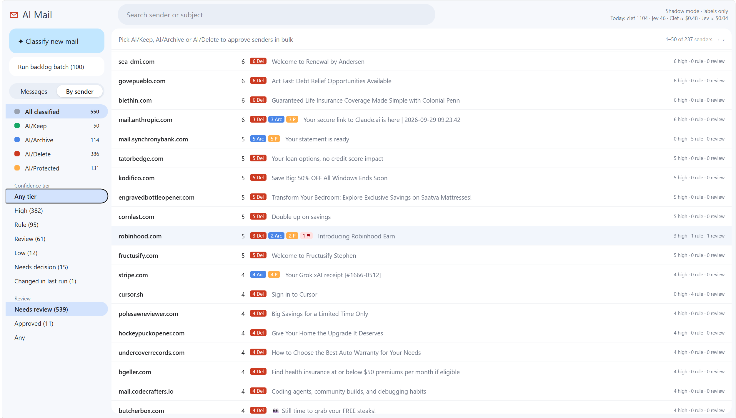The height and width of the screenshot is (418, 736).
Task: Open the bgeller.com sender row
Action: pyautogui.click(x=421, y=372)
